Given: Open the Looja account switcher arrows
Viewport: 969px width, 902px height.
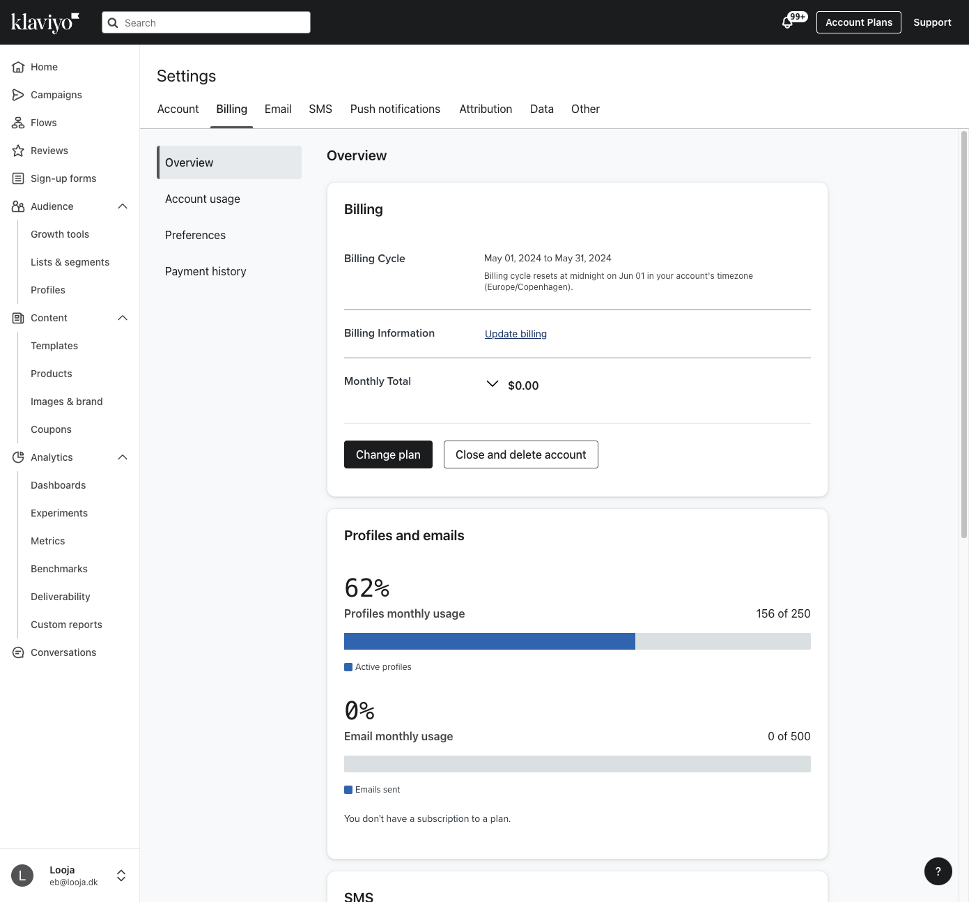Looking at the screenshot, I should pyautogui.click(x=121, y=876).
